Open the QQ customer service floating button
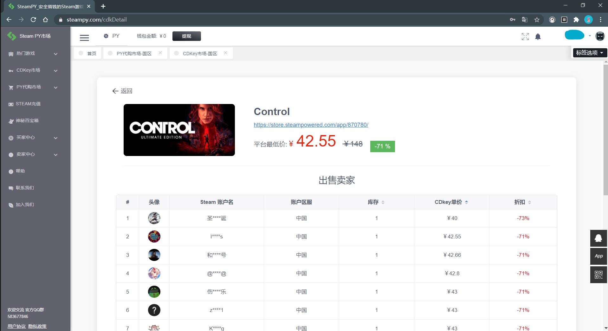Screen dimensions: 608x331 (x=598, y=238)
